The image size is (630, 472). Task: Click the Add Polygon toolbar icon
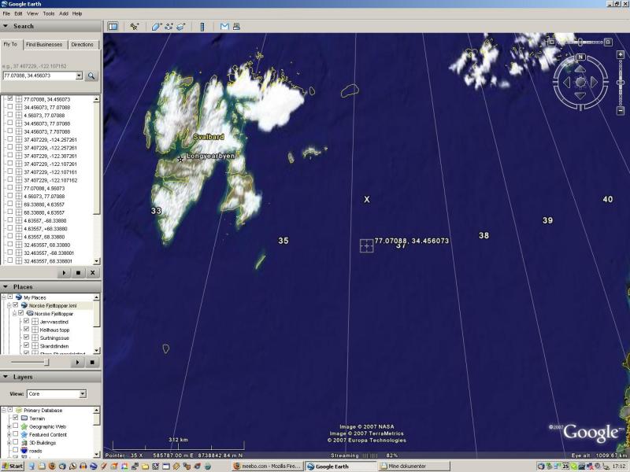157,26
